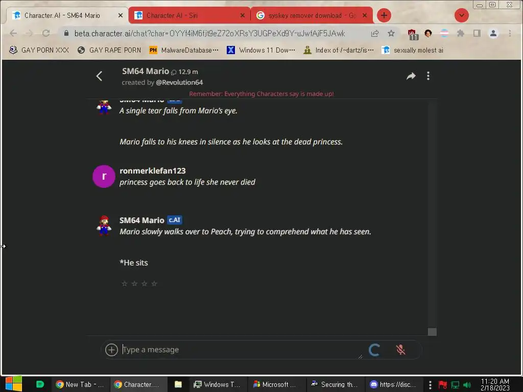Go back using the chat's left chevron

click(99, 76)
